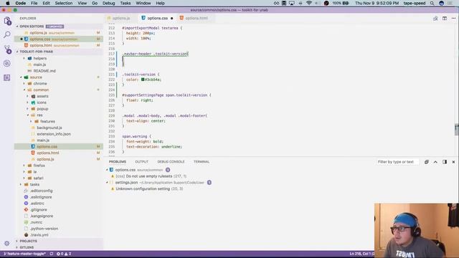459x258 pixels.
Task: Collapse settings.json problems group
Action: [107, 182]
